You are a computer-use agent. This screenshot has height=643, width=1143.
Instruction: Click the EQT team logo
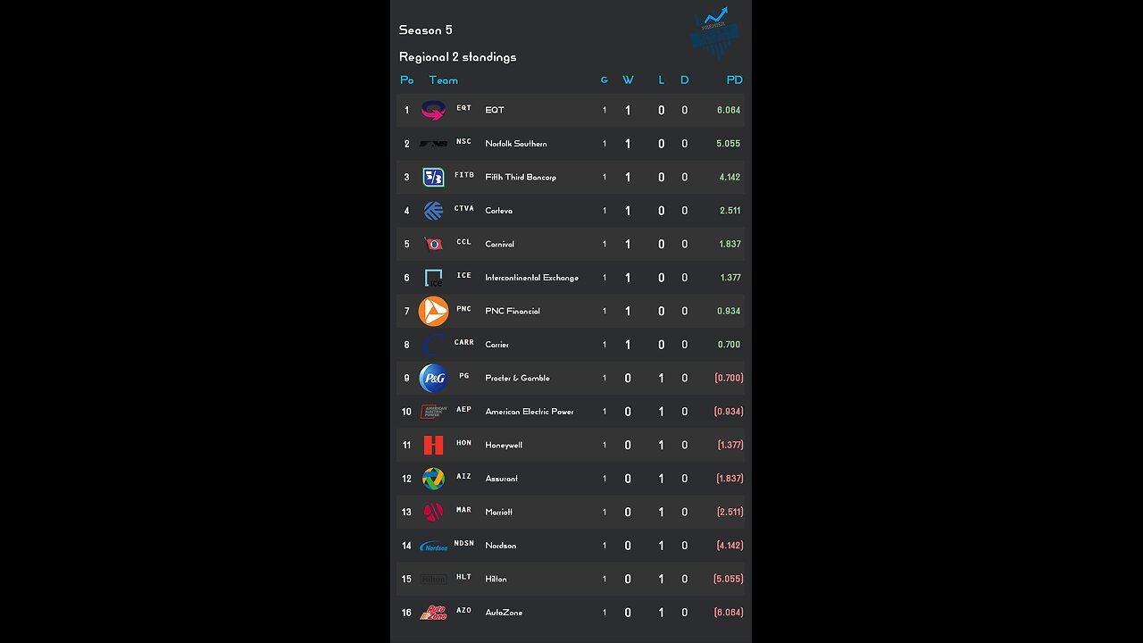click(x=433, y=111)
